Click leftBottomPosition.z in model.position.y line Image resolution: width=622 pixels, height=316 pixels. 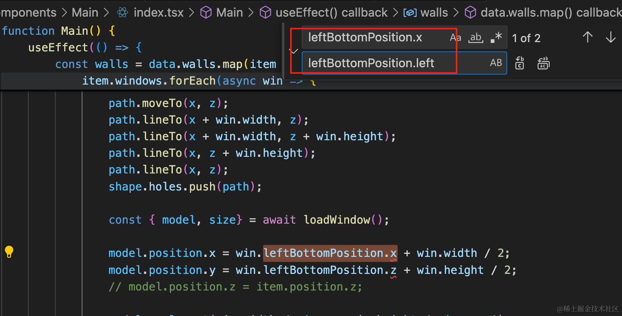330,270
